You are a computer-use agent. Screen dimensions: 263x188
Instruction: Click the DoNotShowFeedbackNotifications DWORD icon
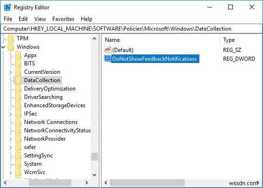(x=108, y=58)
